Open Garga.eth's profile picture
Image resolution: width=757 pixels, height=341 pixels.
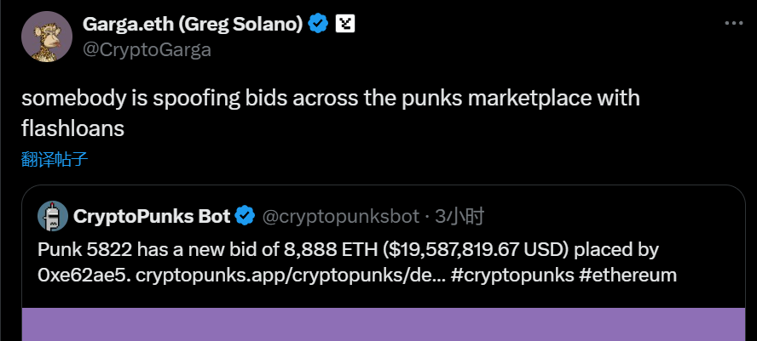click(x=46, y=37)
